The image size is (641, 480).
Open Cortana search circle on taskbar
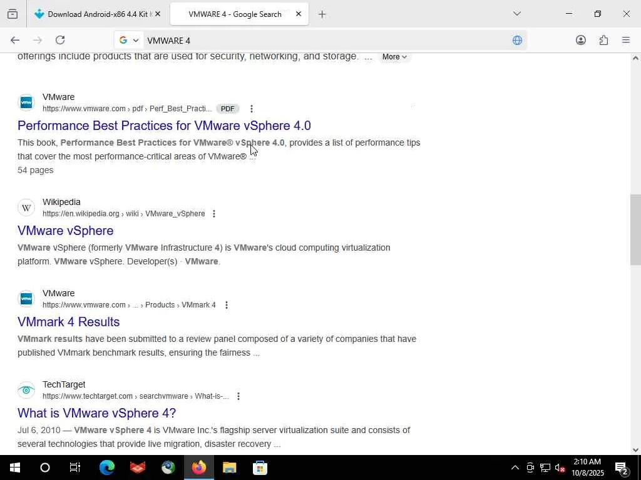pos(45,467)
